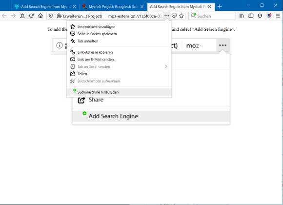283x205 pixels.
Task: Click the Pocket save icon in address bar
Action: pos(174,16)
